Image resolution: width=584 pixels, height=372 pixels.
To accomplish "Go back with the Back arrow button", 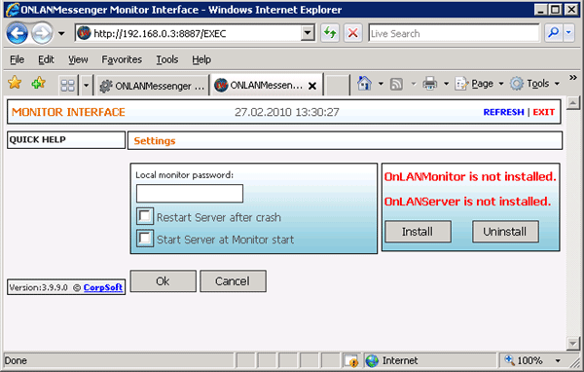I will click(18, 33).
